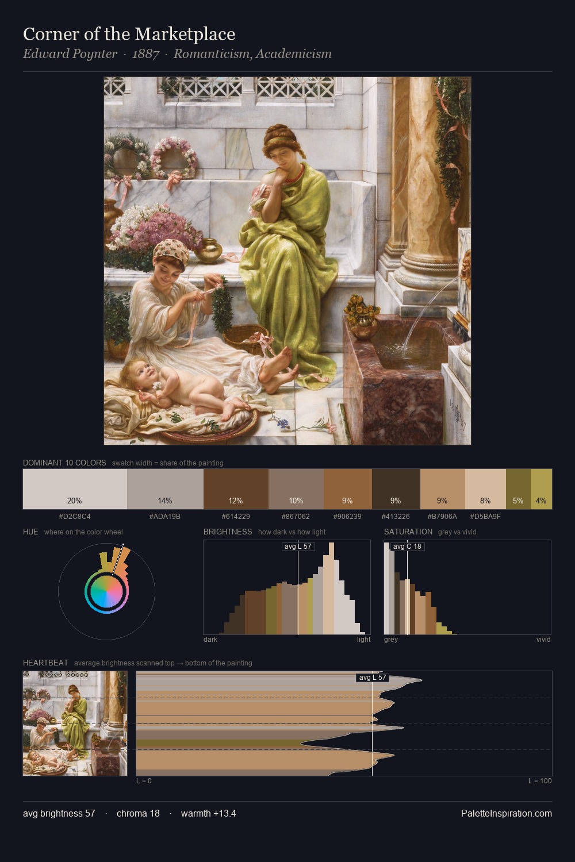
Task: Click the year '1887'
Action: [x=145, y=54]
